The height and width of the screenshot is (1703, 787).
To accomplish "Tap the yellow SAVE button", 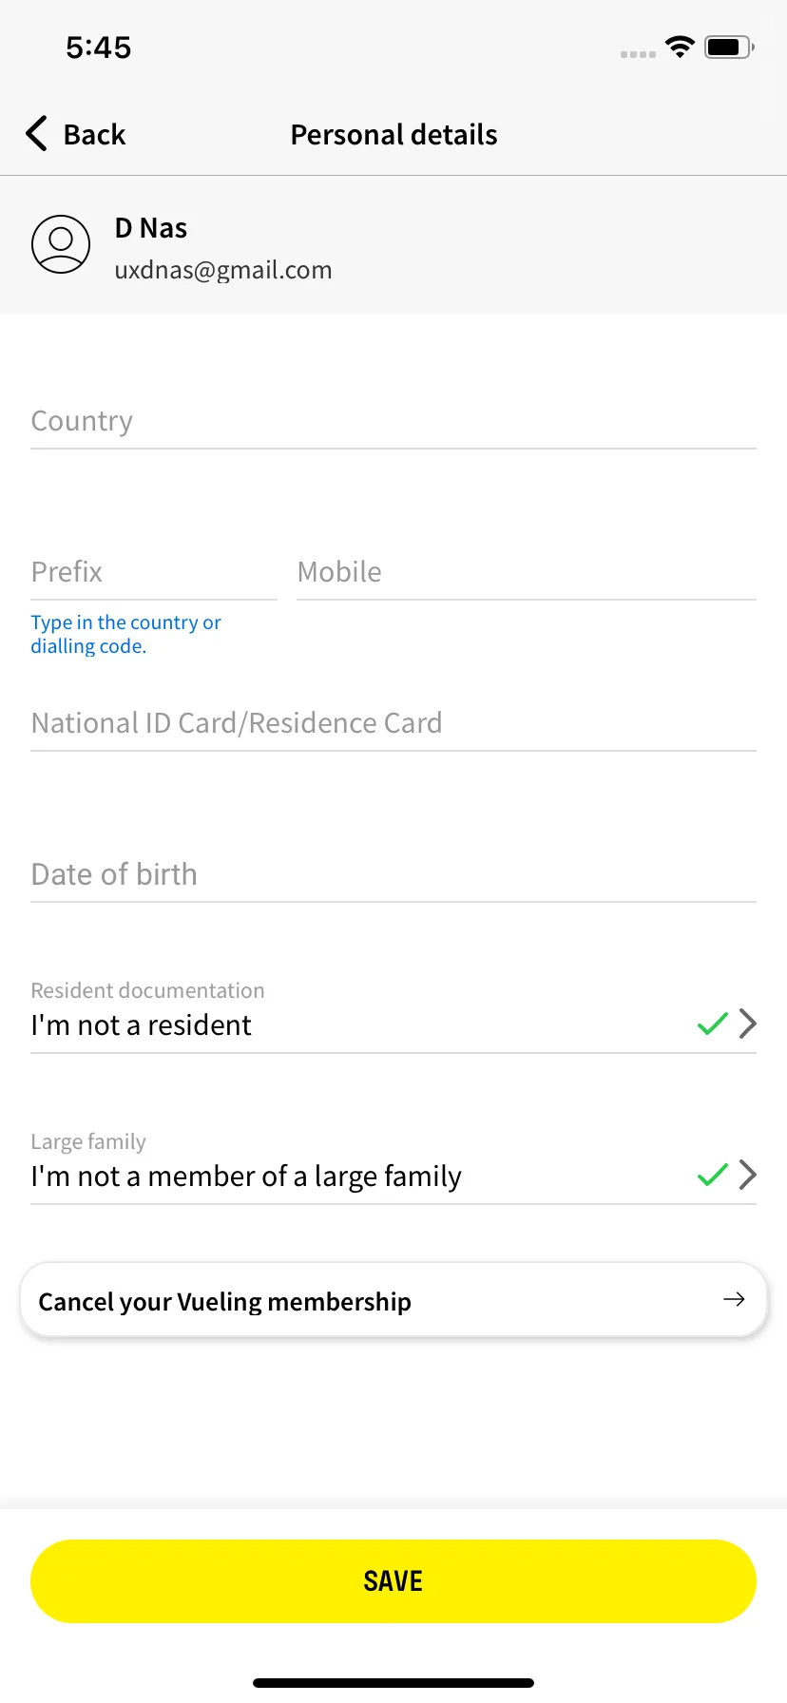I will pos(393,1581).
